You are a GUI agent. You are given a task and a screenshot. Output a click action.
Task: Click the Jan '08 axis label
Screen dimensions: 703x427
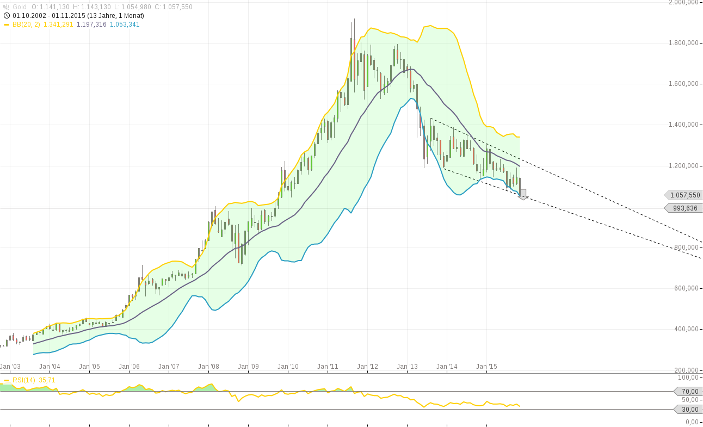point(209,366)
